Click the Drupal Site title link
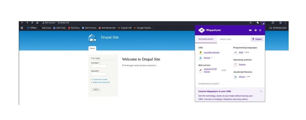The width and height of the screenshot is (306, 120). click(x=110, y=37)
